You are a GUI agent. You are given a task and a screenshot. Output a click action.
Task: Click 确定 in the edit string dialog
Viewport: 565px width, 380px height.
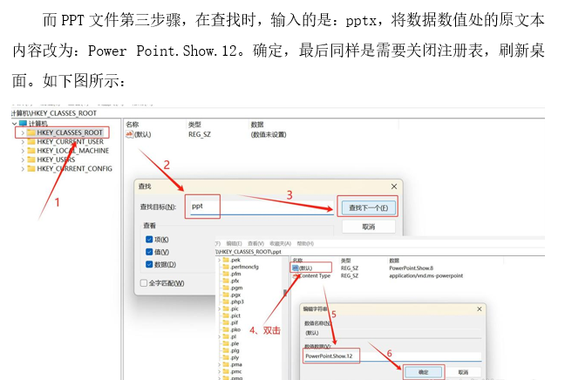click(x=424, y=372)
